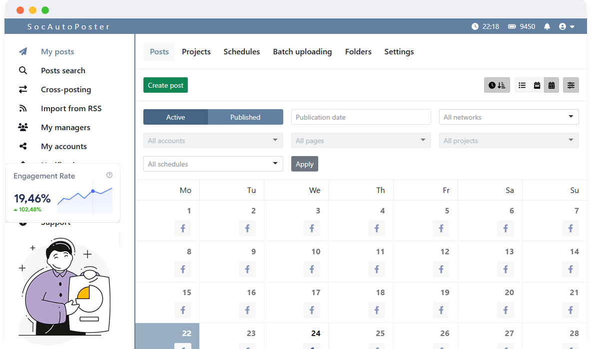Switch calendar to list view
The width and height of the screenshot is (592, 349).
pyautogui.click(x=522, y=85)
